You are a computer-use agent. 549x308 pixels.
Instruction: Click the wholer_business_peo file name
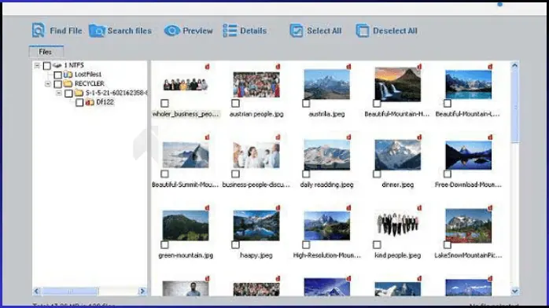(186, 114)
